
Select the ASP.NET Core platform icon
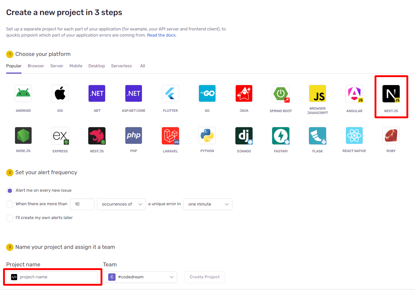tap(134, 93)
